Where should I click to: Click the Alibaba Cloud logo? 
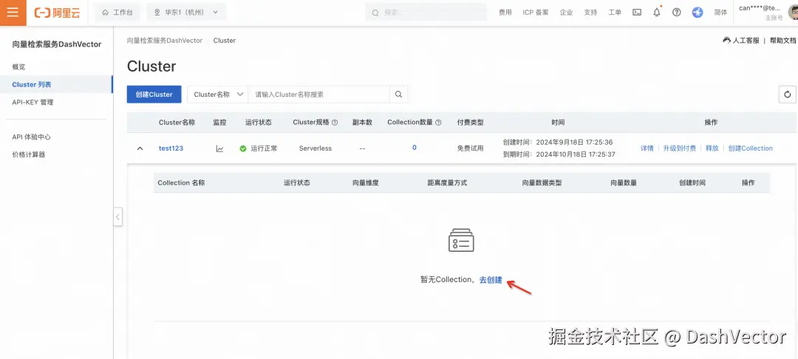(x=57, y=13)
